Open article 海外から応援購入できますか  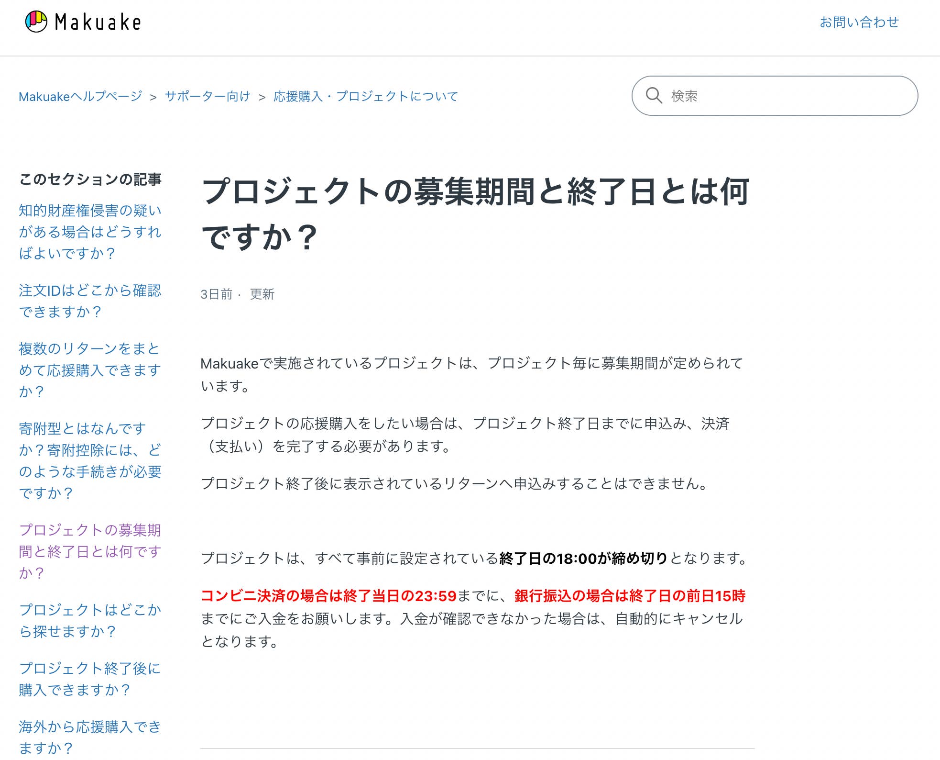pyautogui.click(x=90, y=738)
